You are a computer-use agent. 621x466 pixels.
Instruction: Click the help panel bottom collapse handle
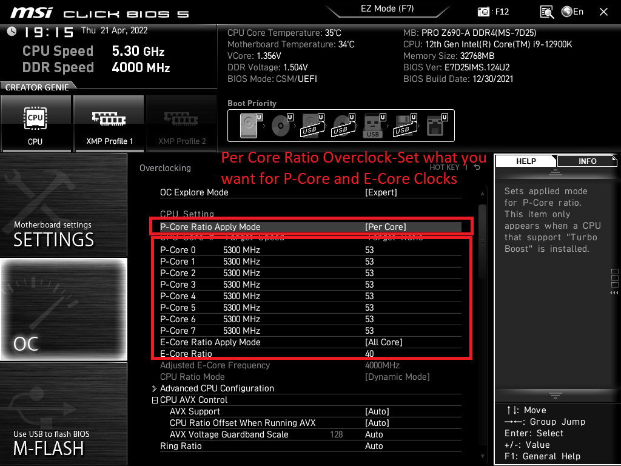coord(556,396)
